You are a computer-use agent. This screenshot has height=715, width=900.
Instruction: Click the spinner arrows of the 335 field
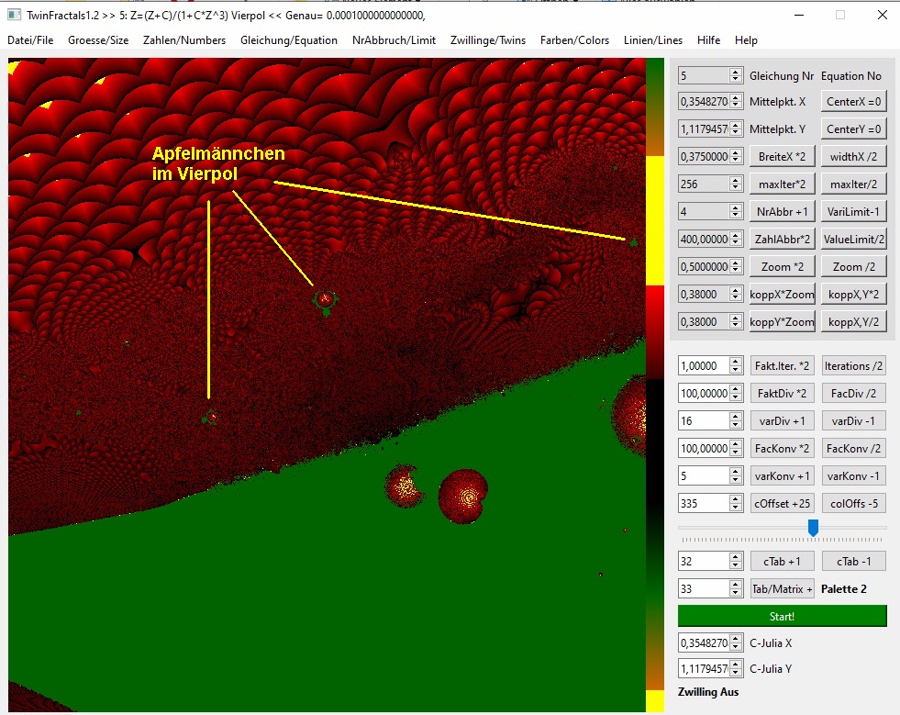[735, 504]
